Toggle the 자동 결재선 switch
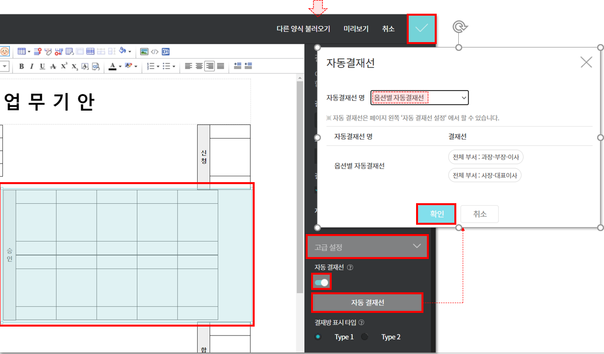The height and width of the screenshot is (354, 604). (321, 283)
